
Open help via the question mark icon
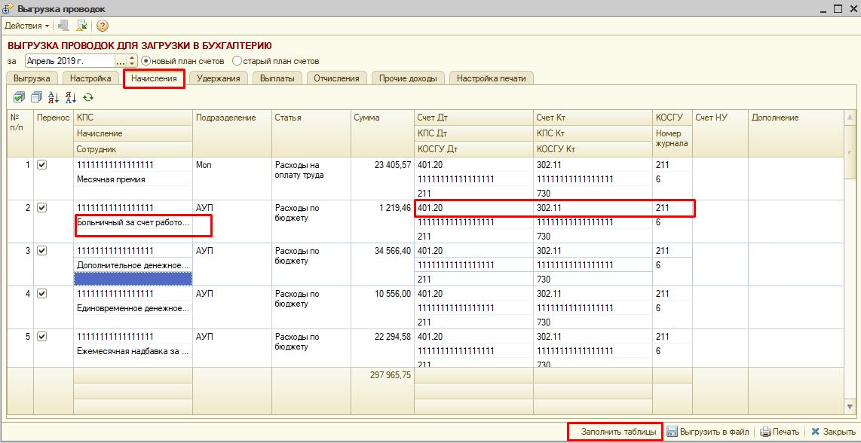pyautogui.click(x=103, y=26)
